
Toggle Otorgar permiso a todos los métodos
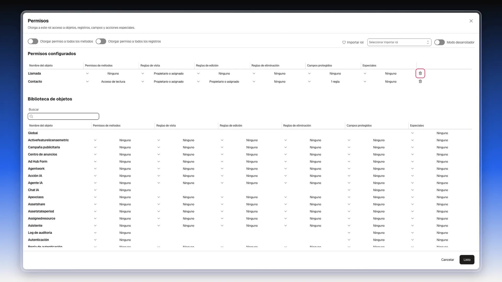tap(33, 41)
